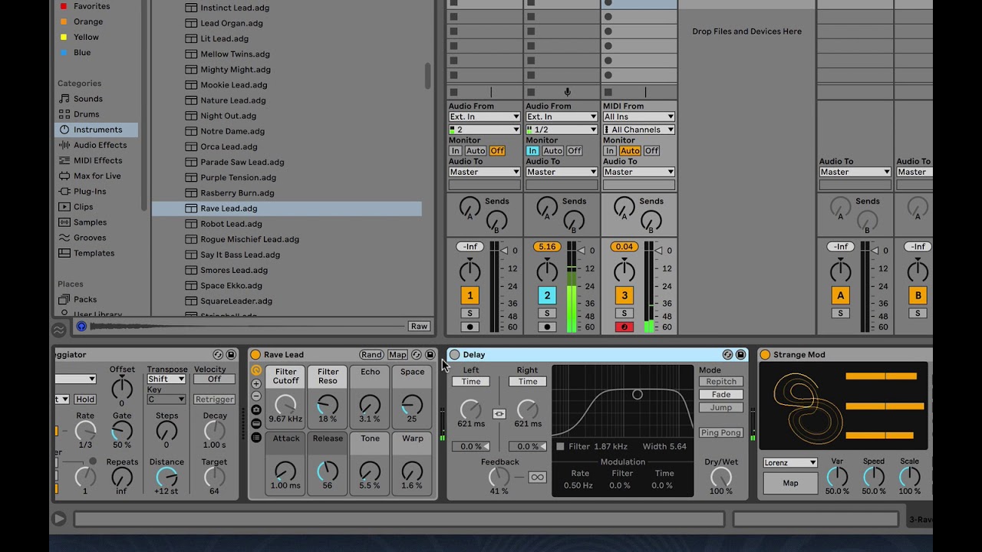
Task: Remove macro controls with the minus icon
Action: (x=256, y=396)
